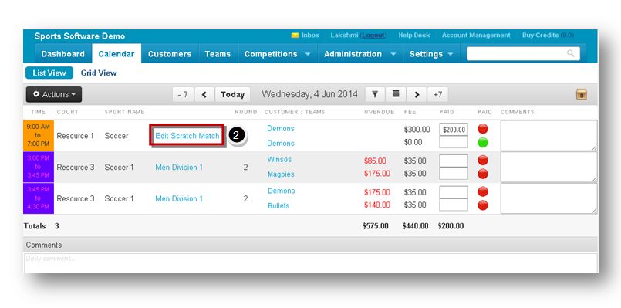
Task: Toggle red paid status for Bullets
Action: click(x=482, y=205)
